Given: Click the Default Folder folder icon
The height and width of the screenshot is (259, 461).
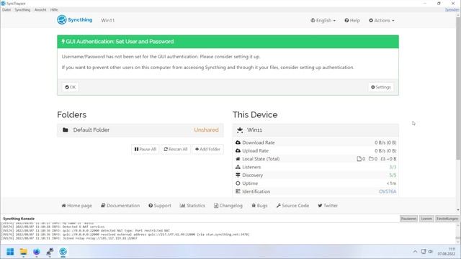Looking at the screenshot, I should pos(66,129).
